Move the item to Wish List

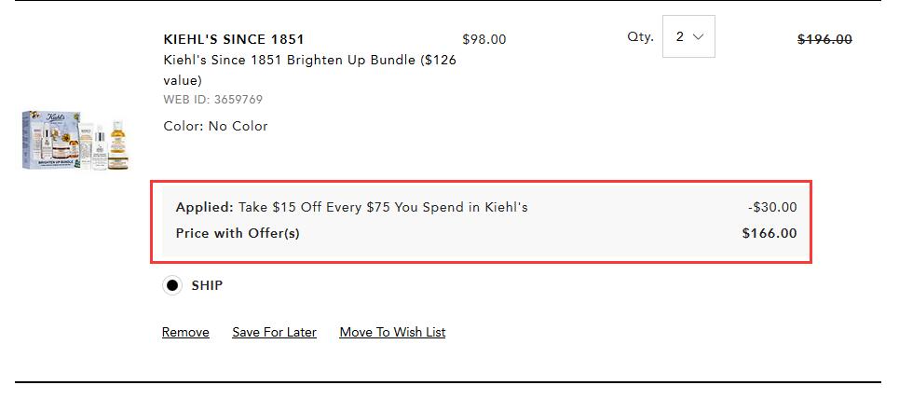click(392, 333)
